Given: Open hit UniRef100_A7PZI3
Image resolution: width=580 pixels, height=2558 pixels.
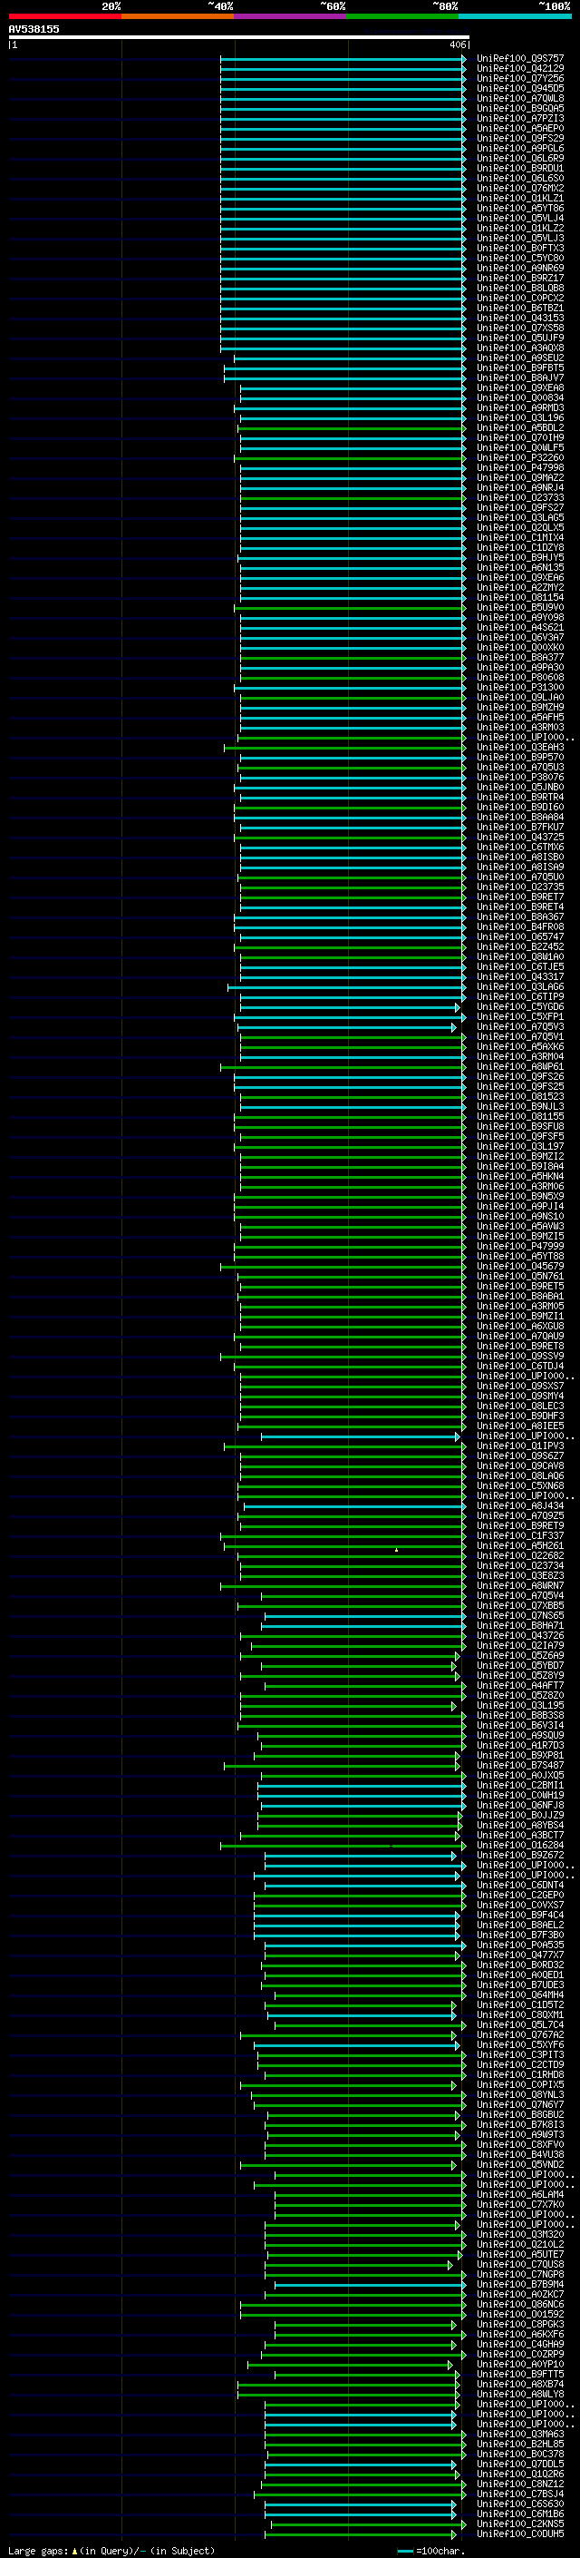Looking at the screenshot, I should (520, 118).
